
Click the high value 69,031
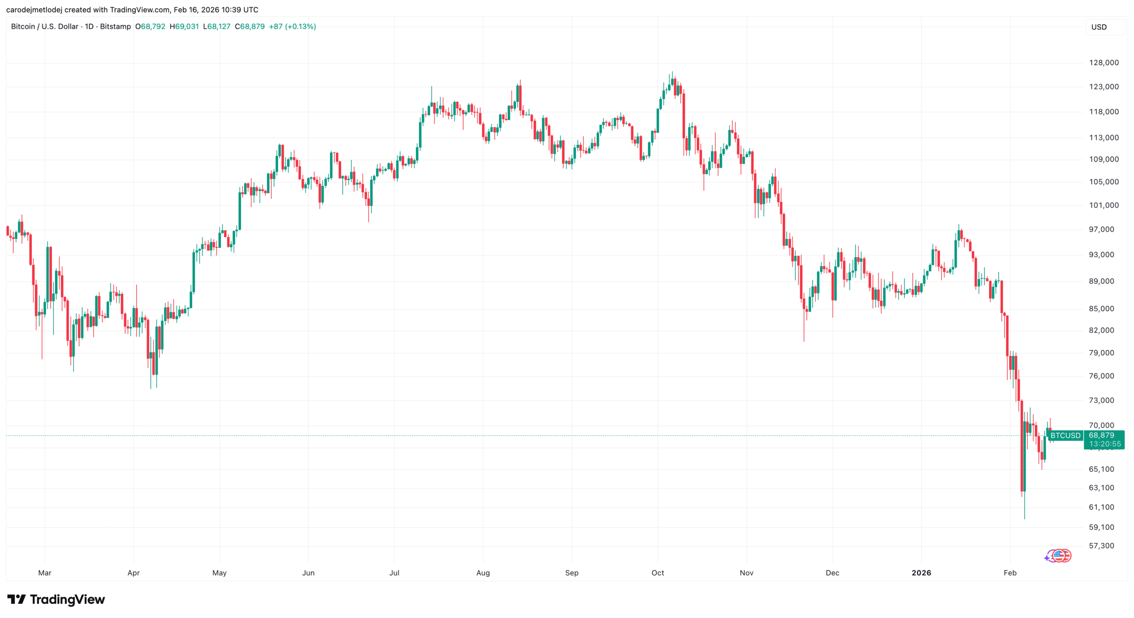tap(187, 27)
